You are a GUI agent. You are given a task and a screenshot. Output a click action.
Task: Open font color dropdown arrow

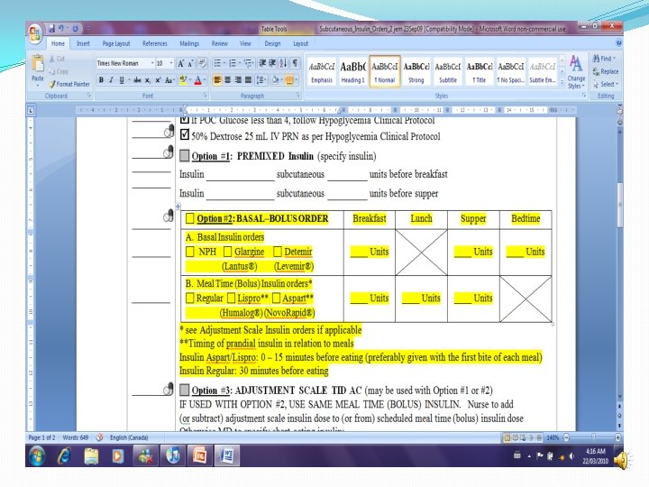point(205,80)
